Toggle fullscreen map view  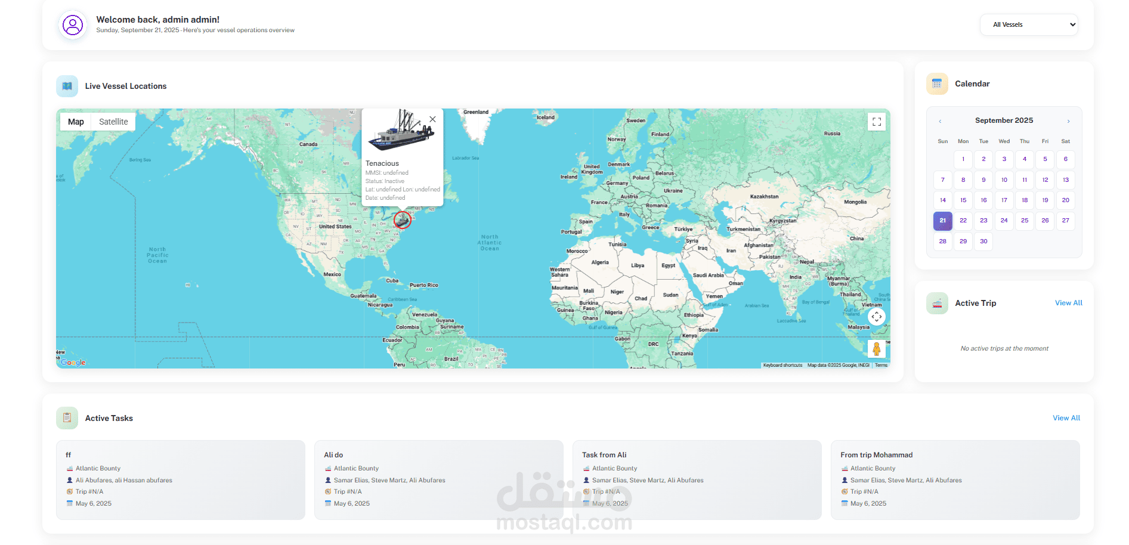877,122
